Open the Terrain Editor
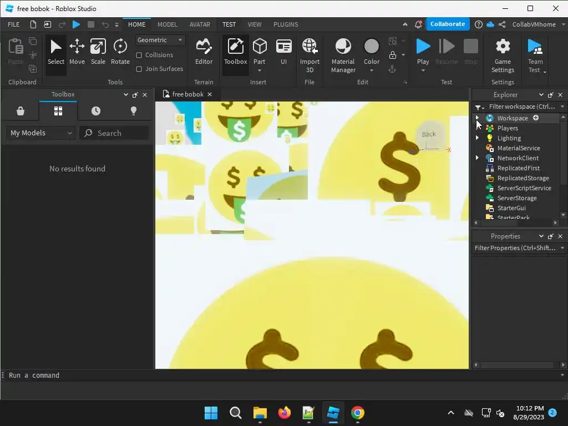Image resolution: width=568 pixels, height=426 pixels. tap(204, 52)
